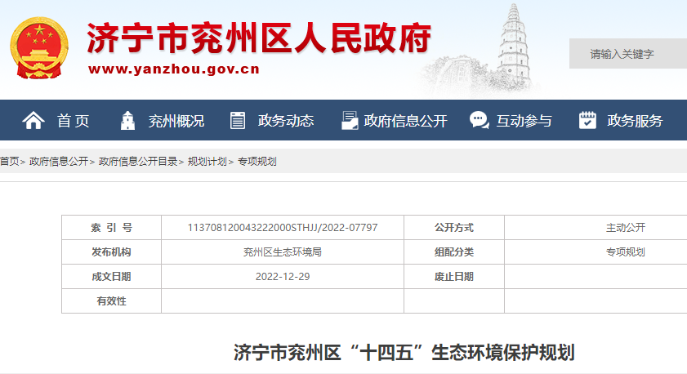The width and height of the screenshot is (687, 374).
Task: Click the 首页 breadcrumb link
Action: 9,162
